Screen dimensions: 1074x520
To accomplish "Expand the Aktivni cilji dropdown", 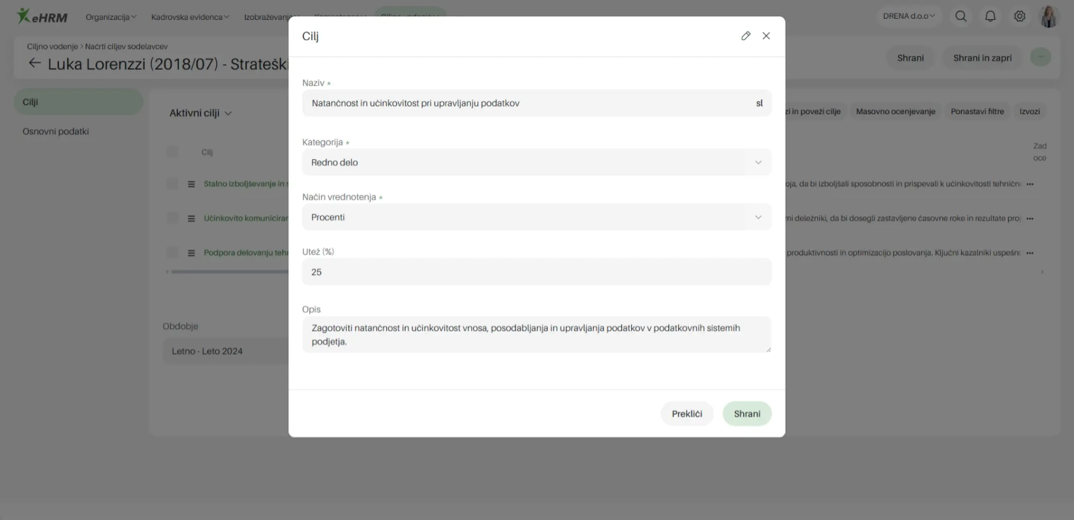I will pyautogui.click(x=201, y=113).
